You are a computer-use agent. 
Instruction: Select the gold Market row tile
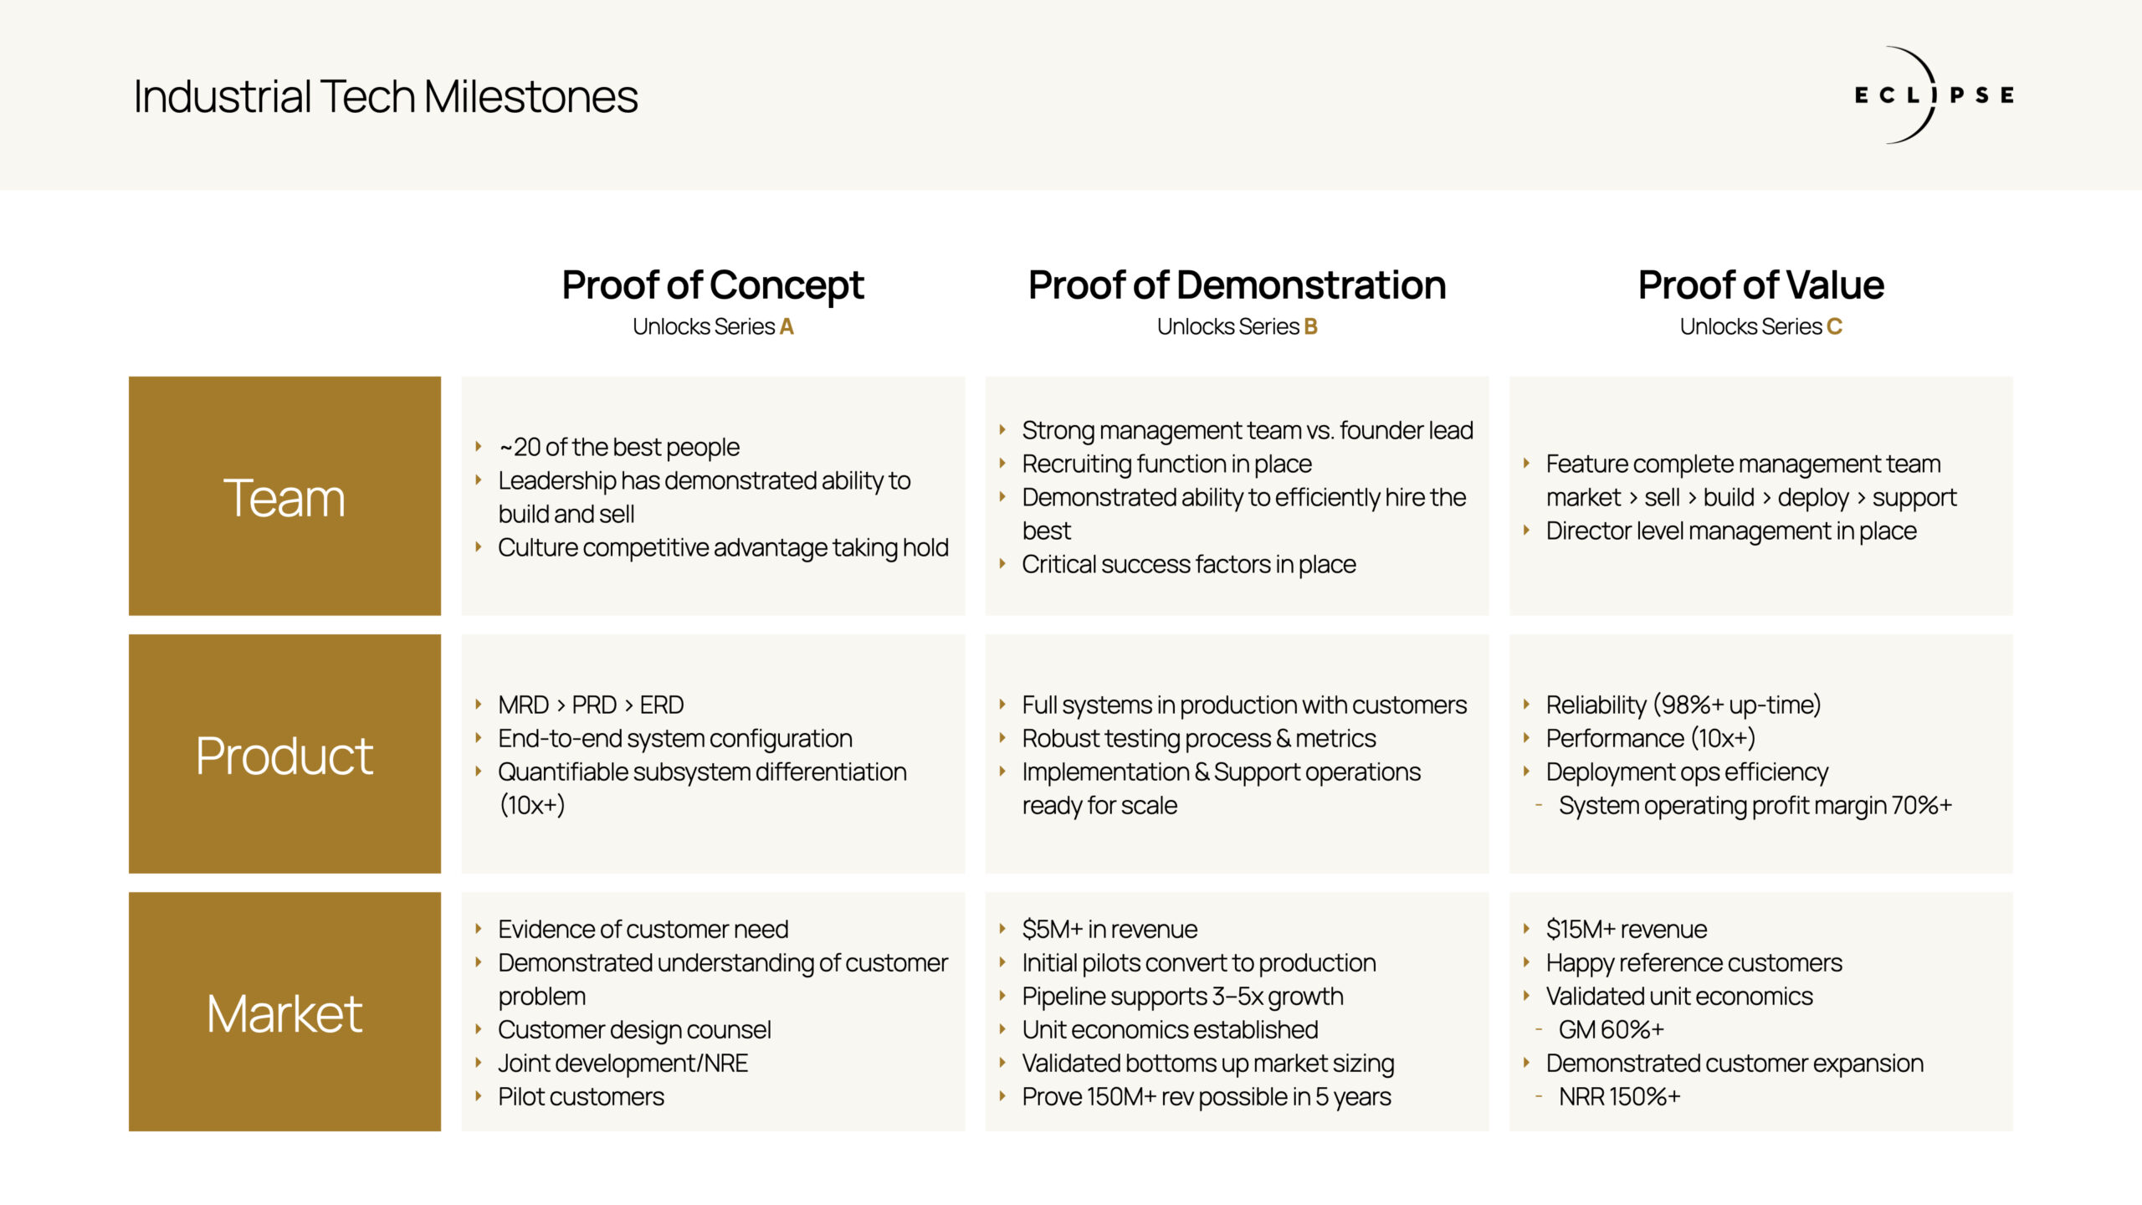(x=284, y=1012)
